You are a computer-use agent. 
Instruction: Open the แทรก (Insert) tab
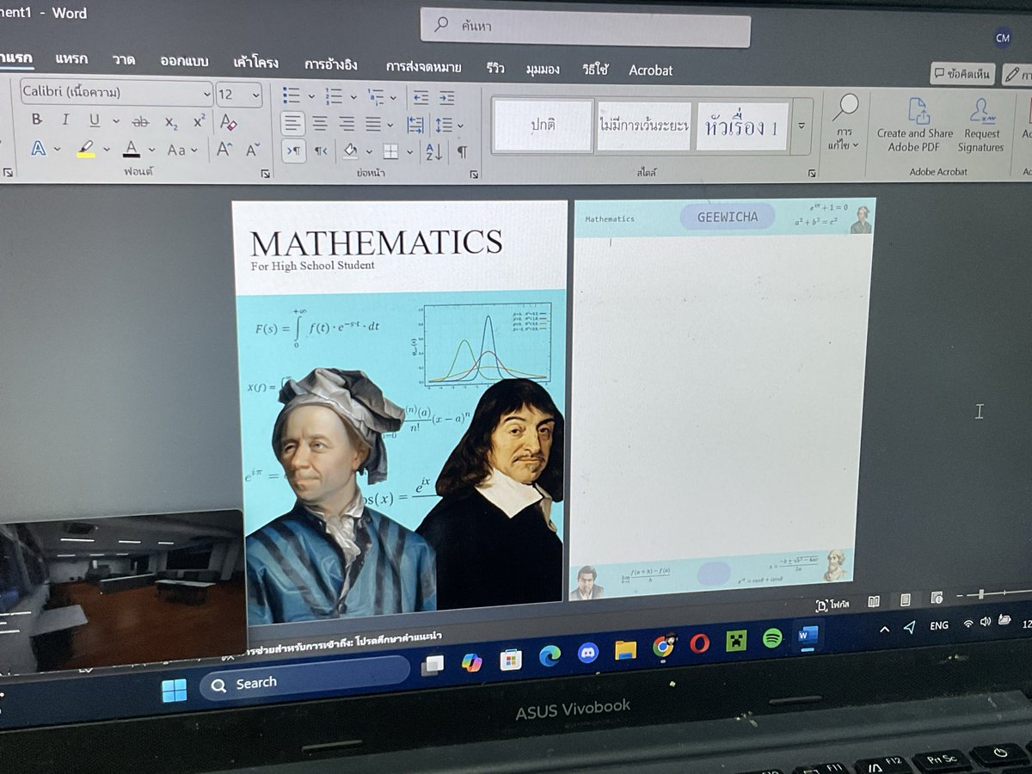click(x=71, y=58)
